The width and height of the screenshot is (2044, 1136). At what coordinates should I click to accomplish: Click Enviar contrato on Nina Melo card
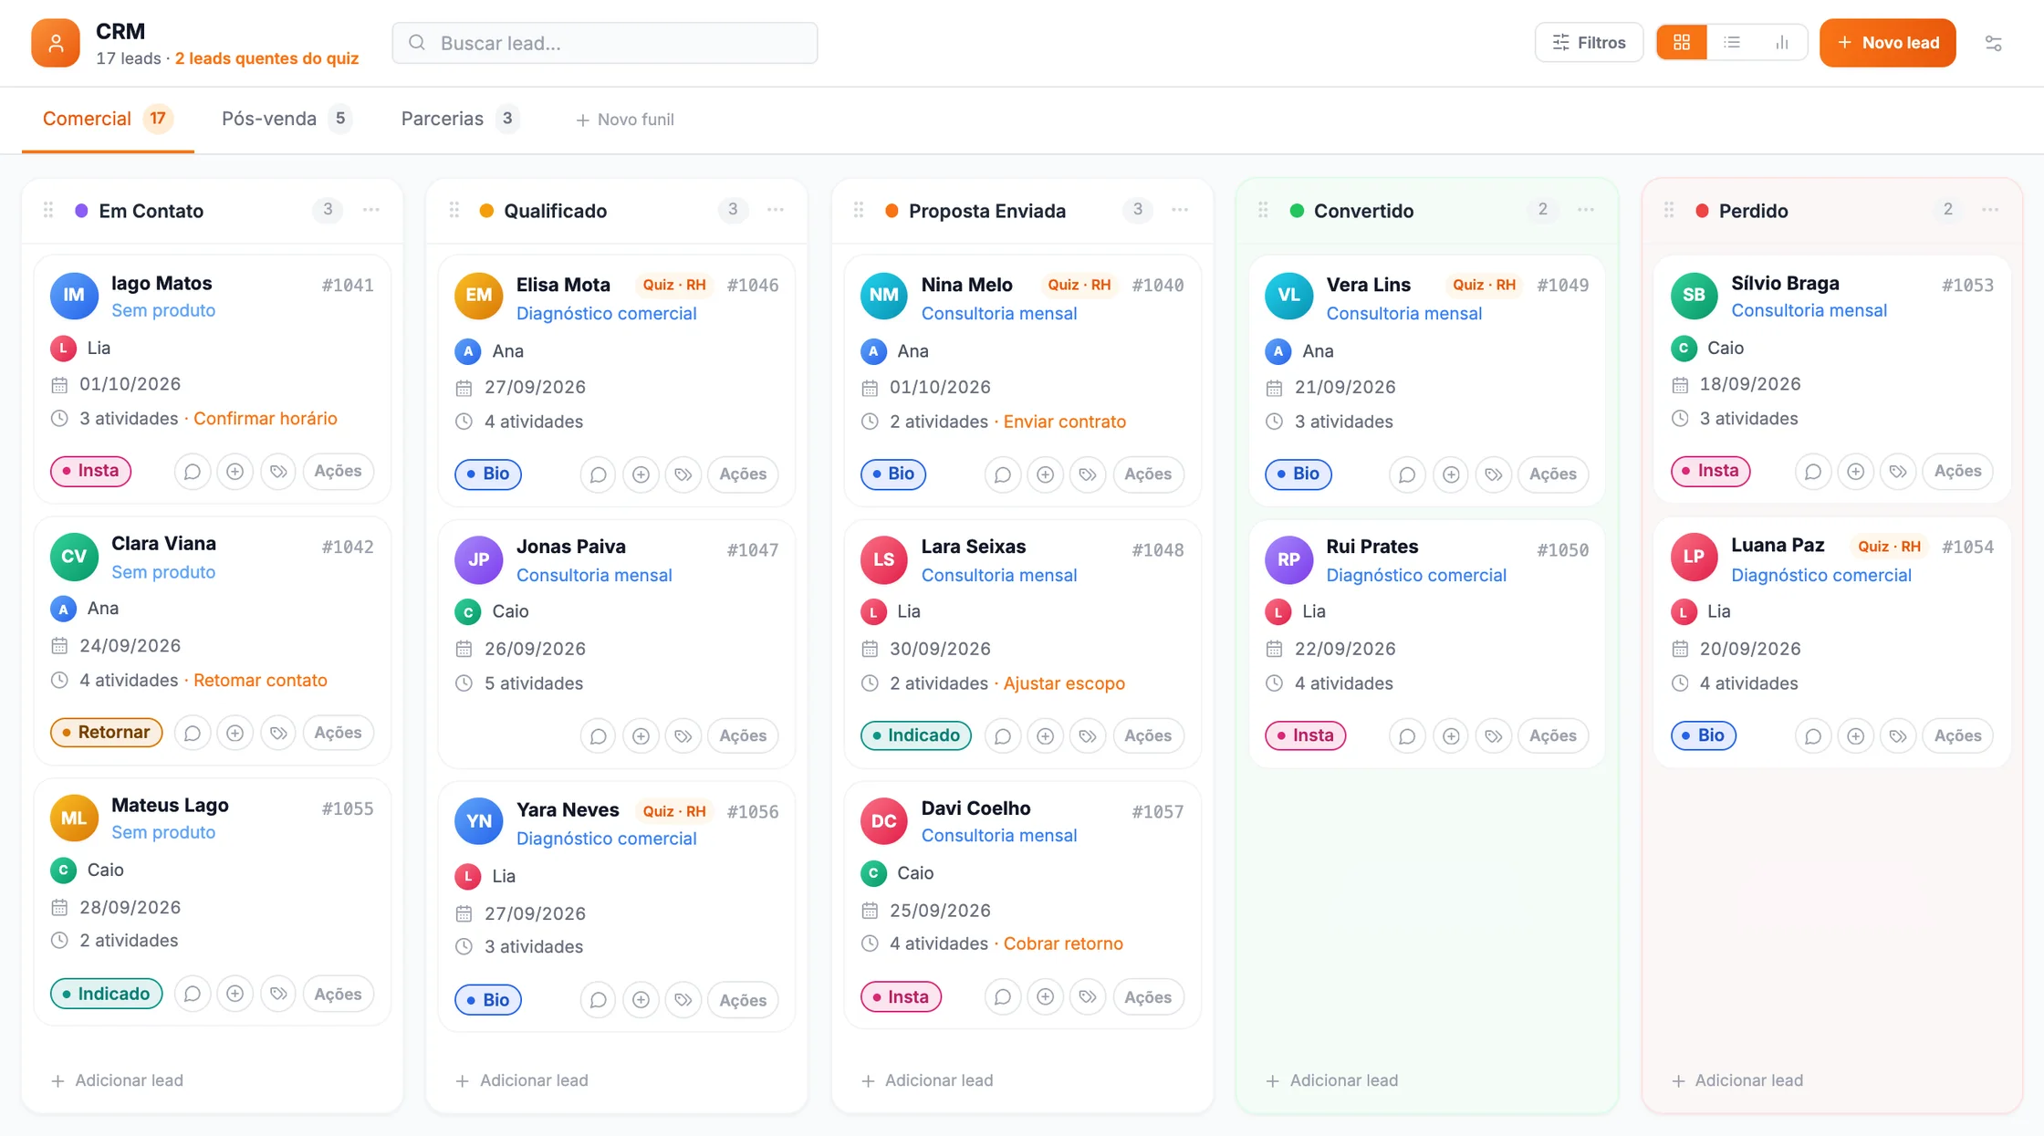coord(1065,422)
